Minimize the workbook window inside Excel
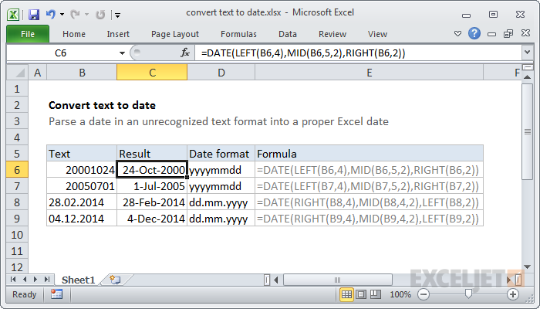Viewport: 540px width, 309px height. coord(492,34)
